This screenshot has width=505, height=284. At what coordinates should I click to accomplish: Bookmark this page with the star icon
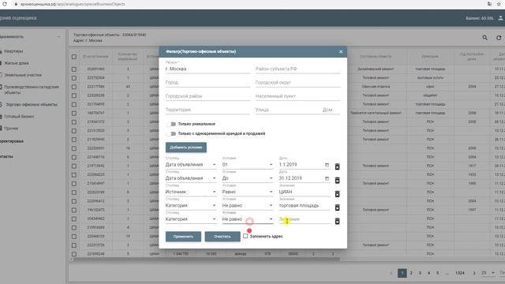(x=499, y=4)
